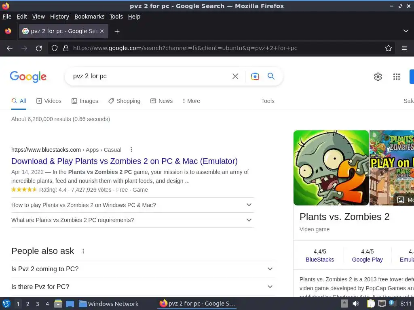Open the Tools menu in the menu bar

tap(116, 17)
